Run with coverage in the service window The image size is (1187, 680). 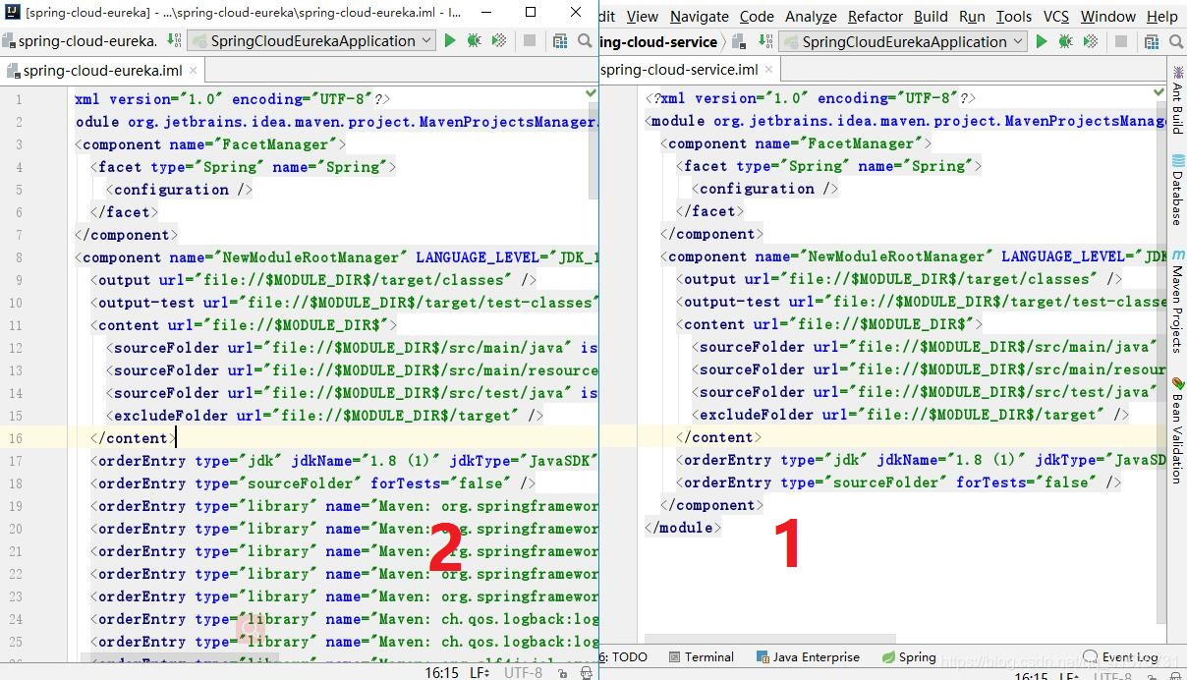1091,41
